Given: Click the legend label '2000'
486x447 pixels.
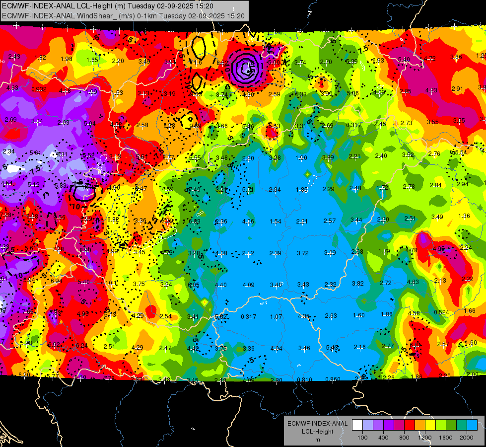Looking at the screenshot, I should coord(467,438).
